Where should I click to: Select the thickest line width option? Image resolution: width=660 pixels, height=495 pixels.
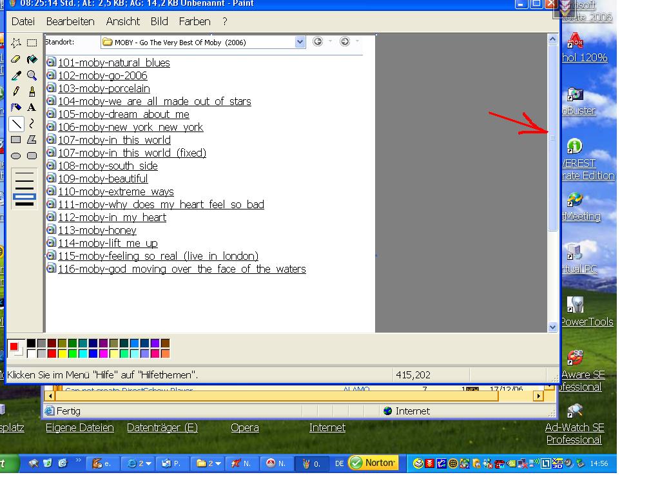click(24, 204)
